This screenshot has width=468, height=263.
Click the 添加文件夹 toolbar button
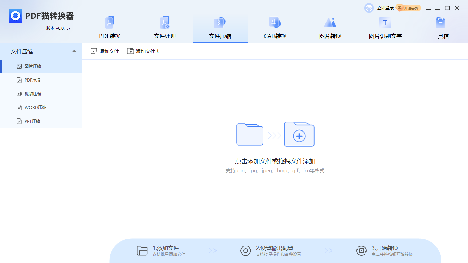(x=144, y=51)
